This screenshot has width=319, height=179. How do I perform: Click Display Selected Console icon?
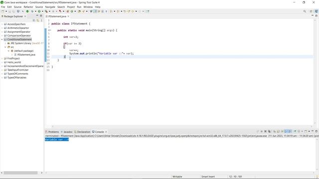point(299,131)
